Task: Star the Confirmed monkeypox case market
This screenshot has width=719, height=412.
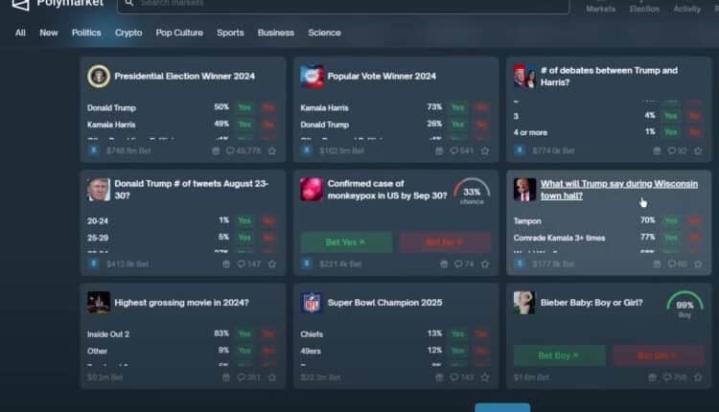Action: (485, 263)
